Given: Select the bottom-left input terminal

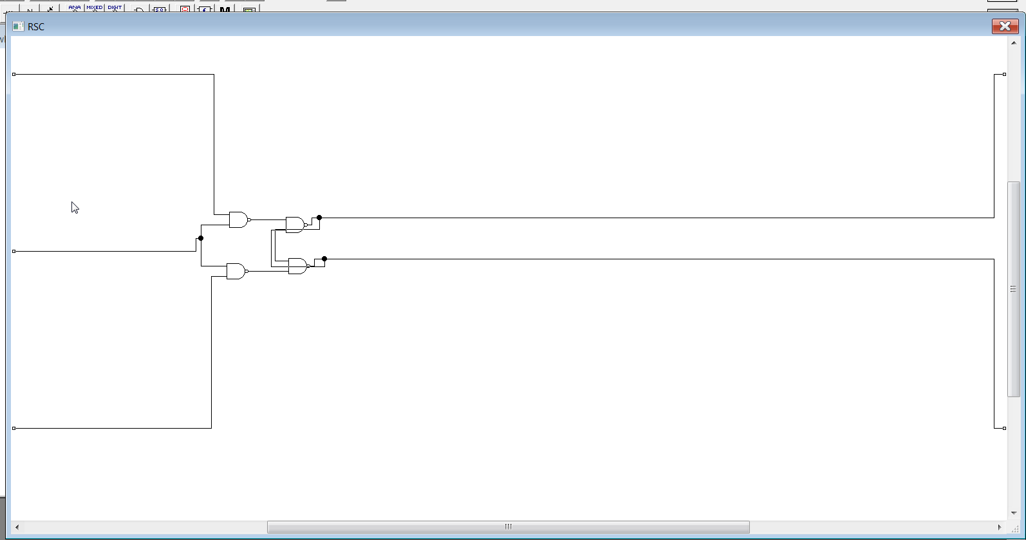Looking at the screenshot, I should (14, 428).
